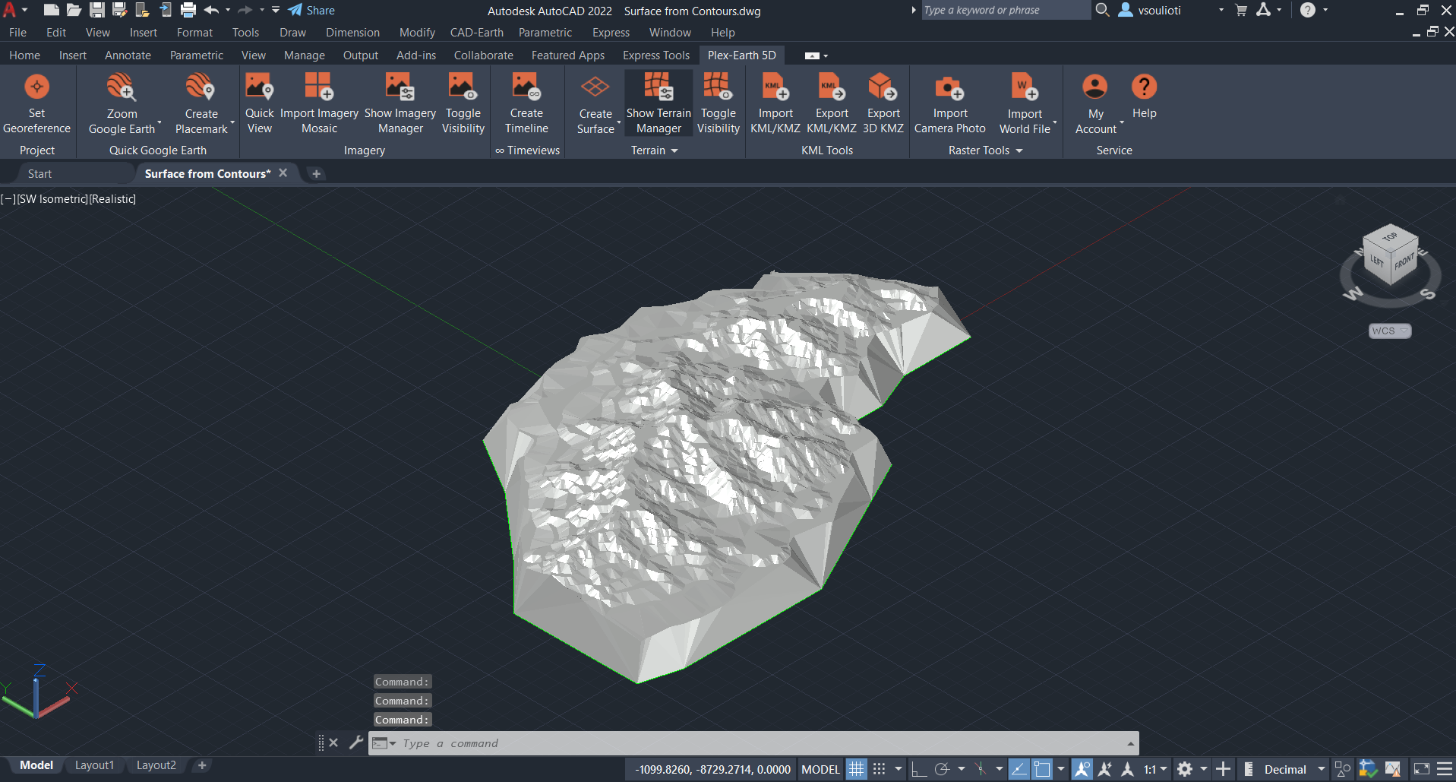Open new drawing tab with plus button
The height and width of the screenshot is (782, 1456).
pos(316,174)
